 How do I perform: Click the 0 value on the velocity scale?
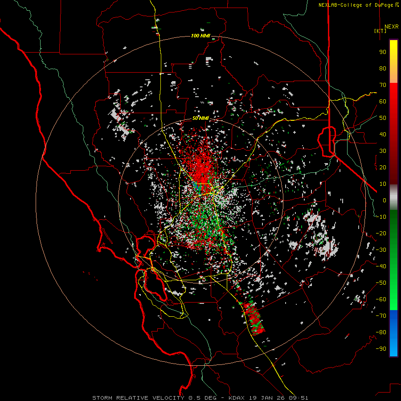point(385,200)
